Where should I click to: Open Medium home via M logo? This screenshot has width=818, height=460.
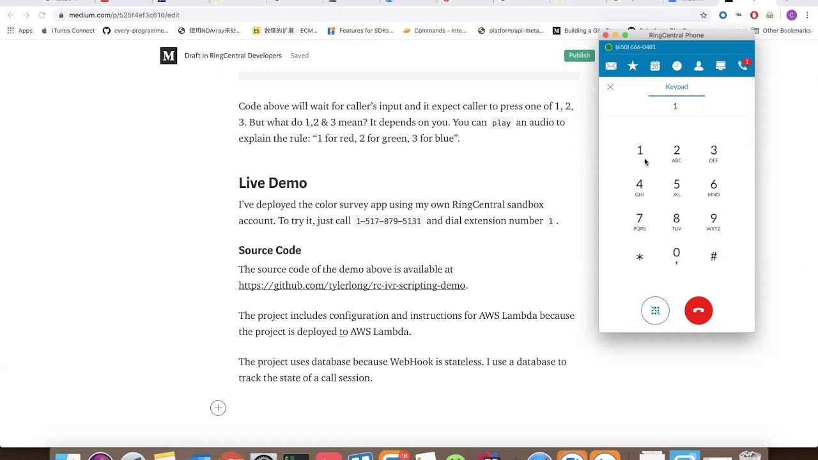(x=169, y=56)
